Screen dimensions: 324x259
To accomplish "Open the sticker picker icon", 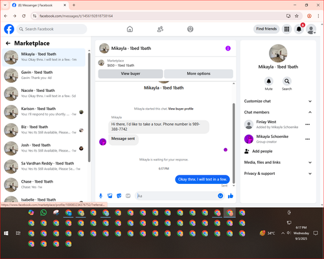I will (119, 196).
